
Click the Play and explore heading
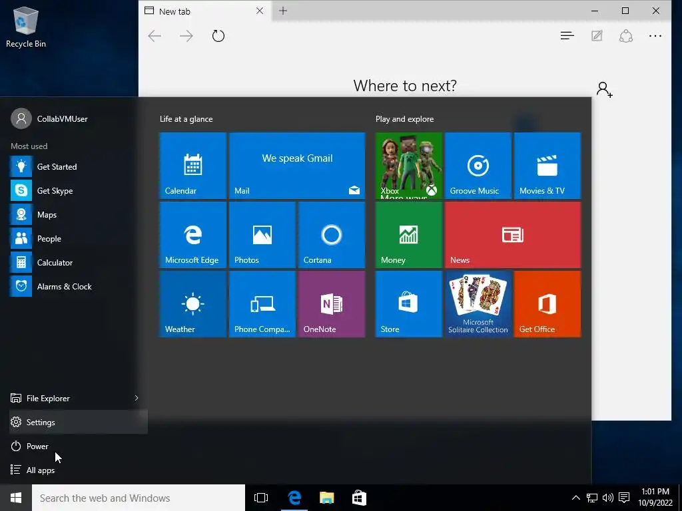coord(404,119)
